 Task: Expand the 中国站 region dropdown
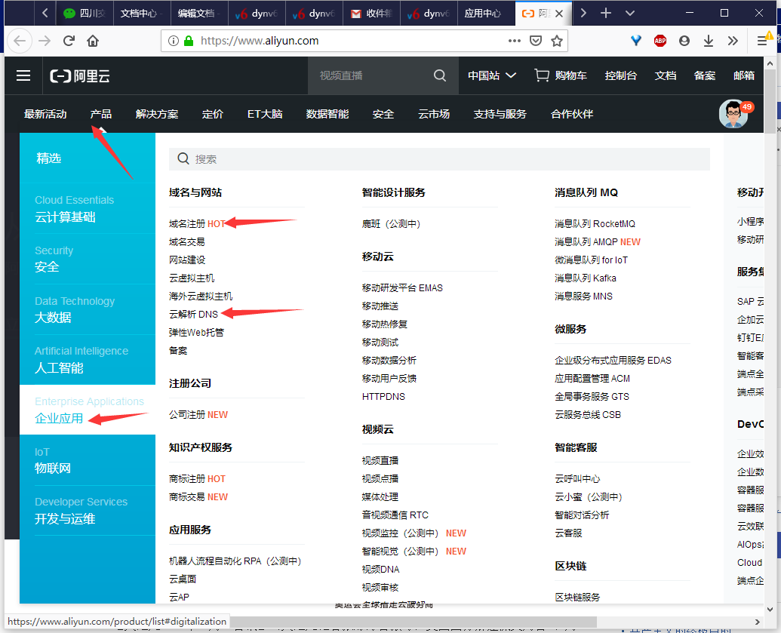(492, 75)
